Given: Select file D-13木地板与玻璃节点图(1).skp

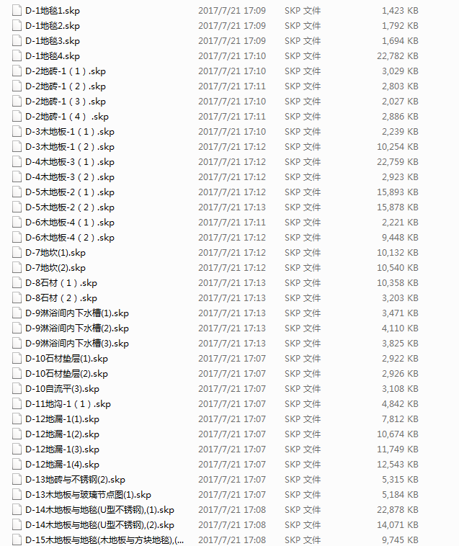Looking at the screenshot, I should pos(88,494).
